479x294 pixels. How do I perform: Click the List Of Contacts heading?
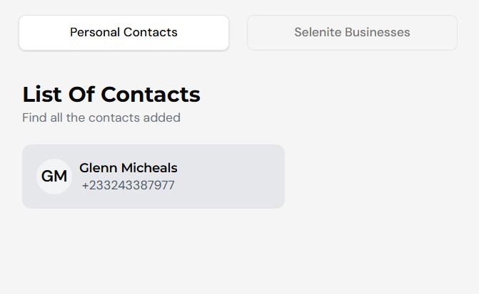[x=111, y=95]
